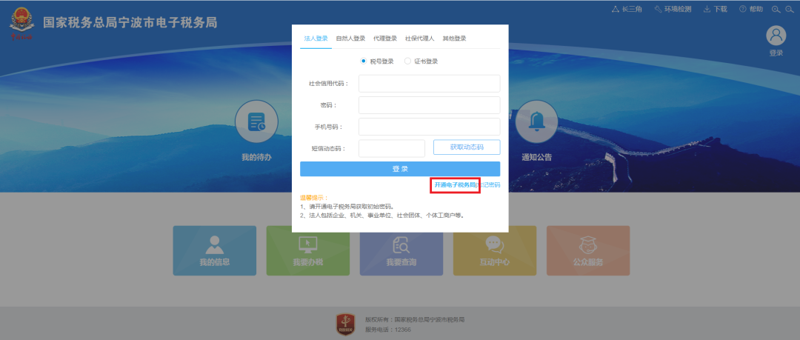Open the 长三角 triangle icon link

(627, 9)
